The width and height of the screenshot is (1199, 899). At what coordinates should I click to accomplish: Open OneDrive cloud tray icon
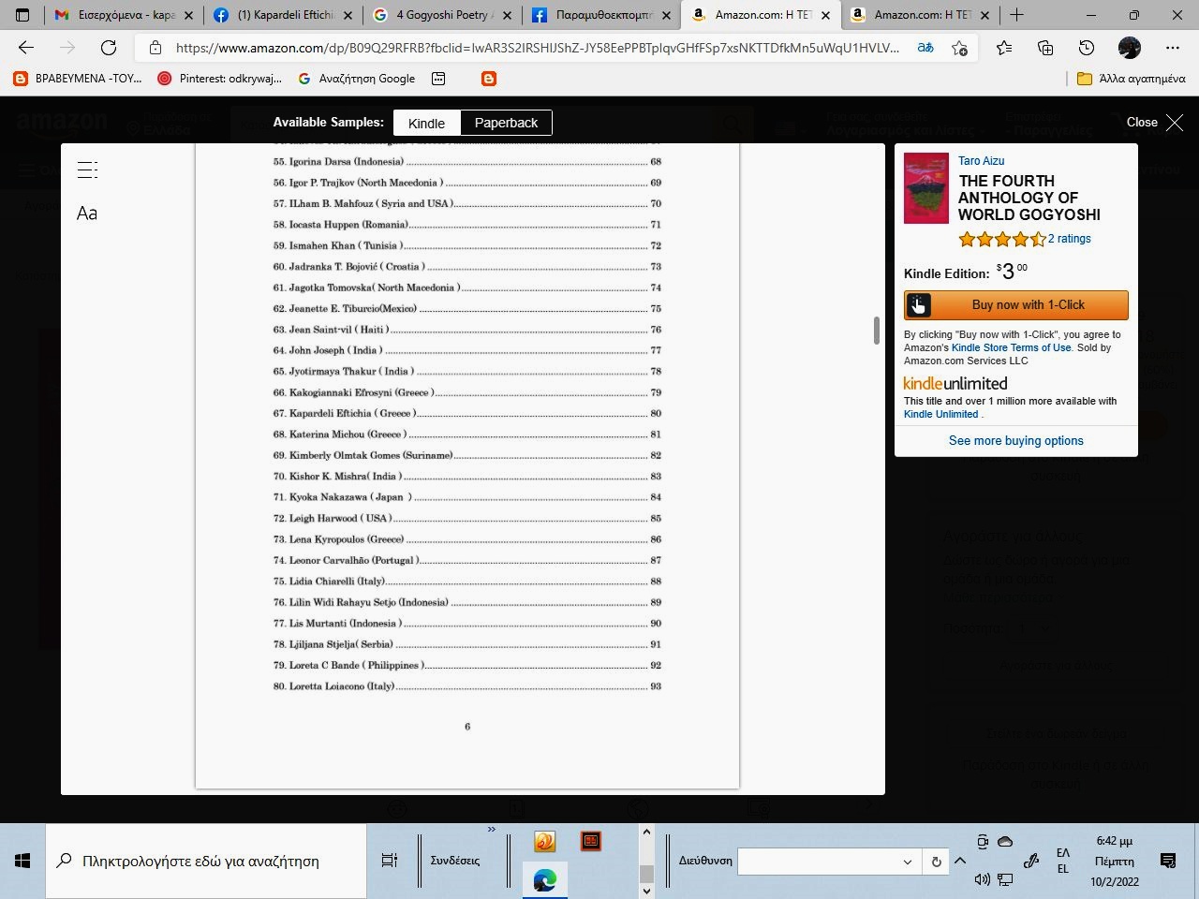(1005, 842)
